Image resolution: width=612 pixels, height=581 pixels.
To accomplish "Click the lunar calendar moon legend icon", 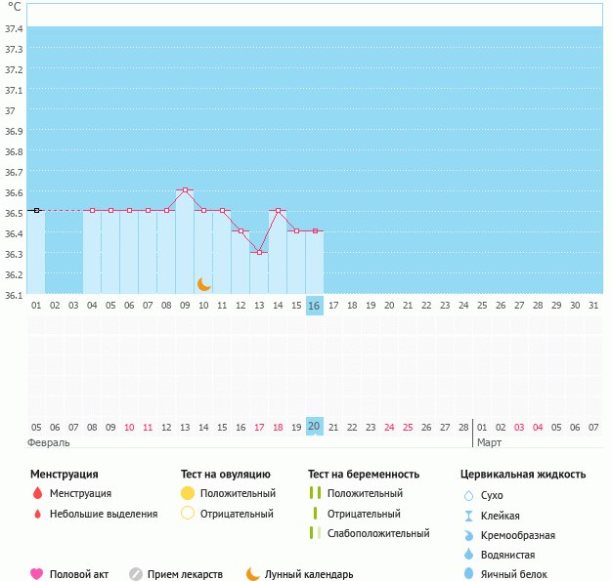I will coord(253,574).
